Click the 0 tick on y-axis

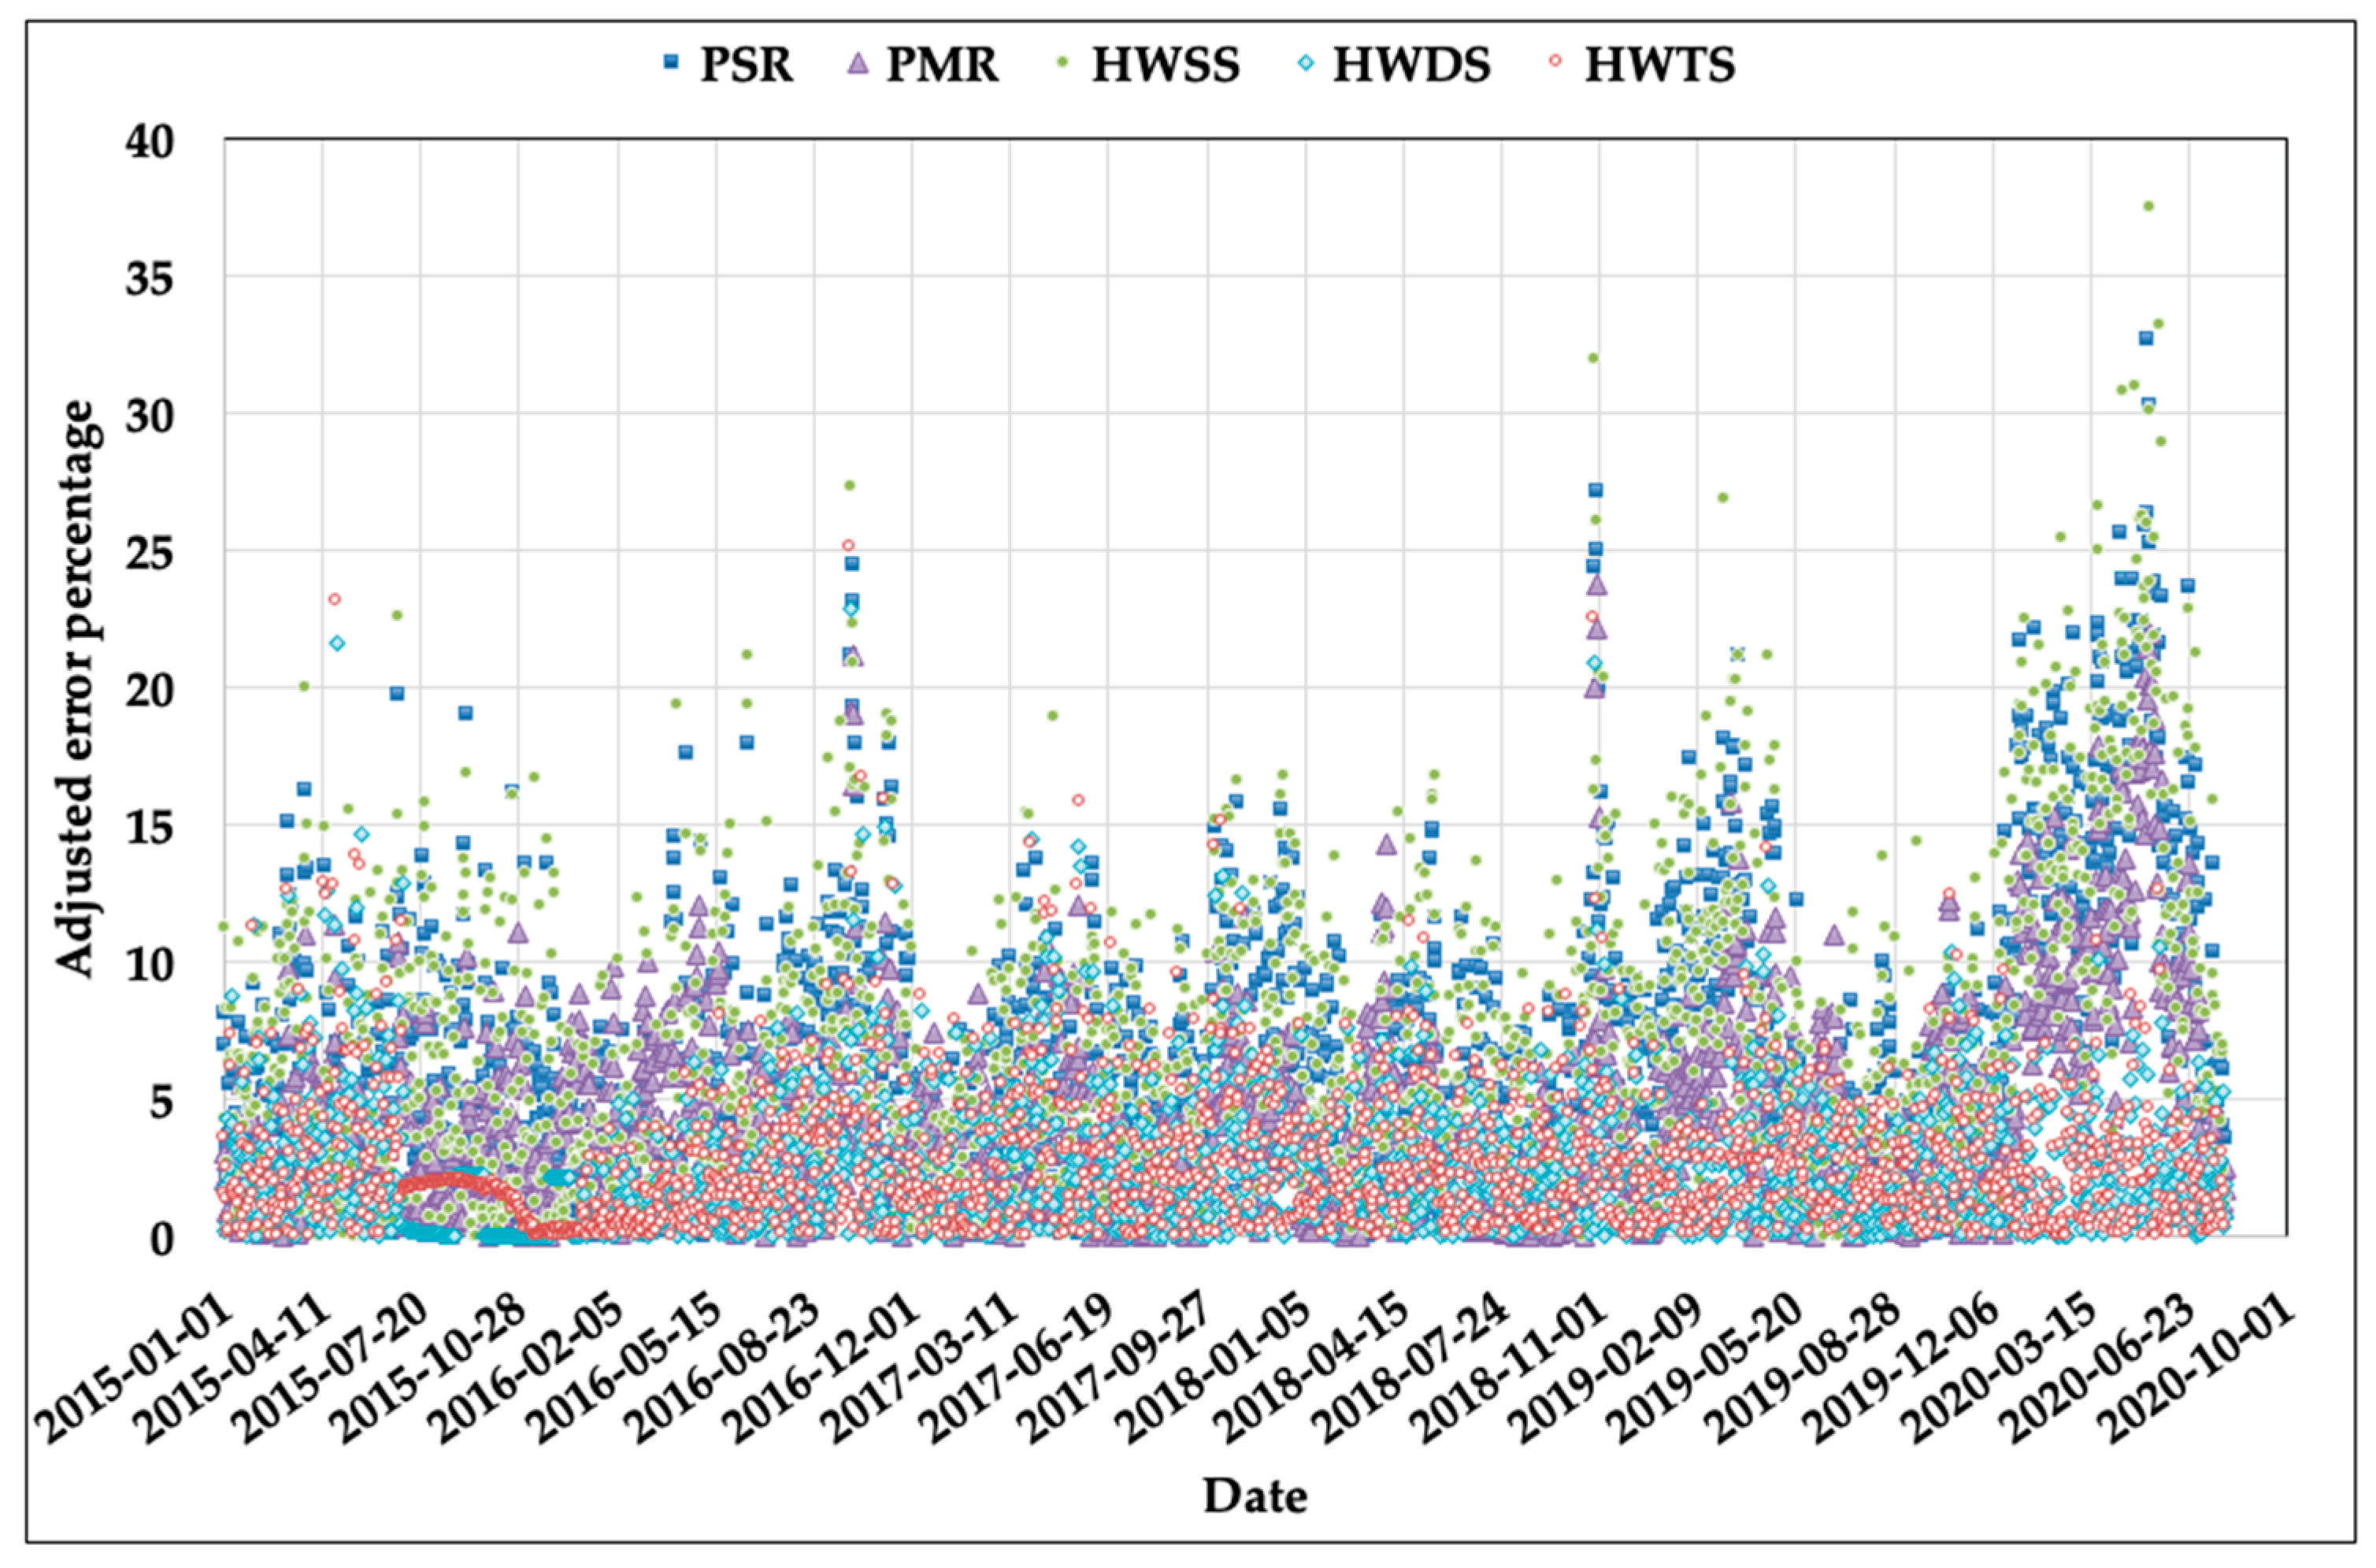[x=162, y=1238]
